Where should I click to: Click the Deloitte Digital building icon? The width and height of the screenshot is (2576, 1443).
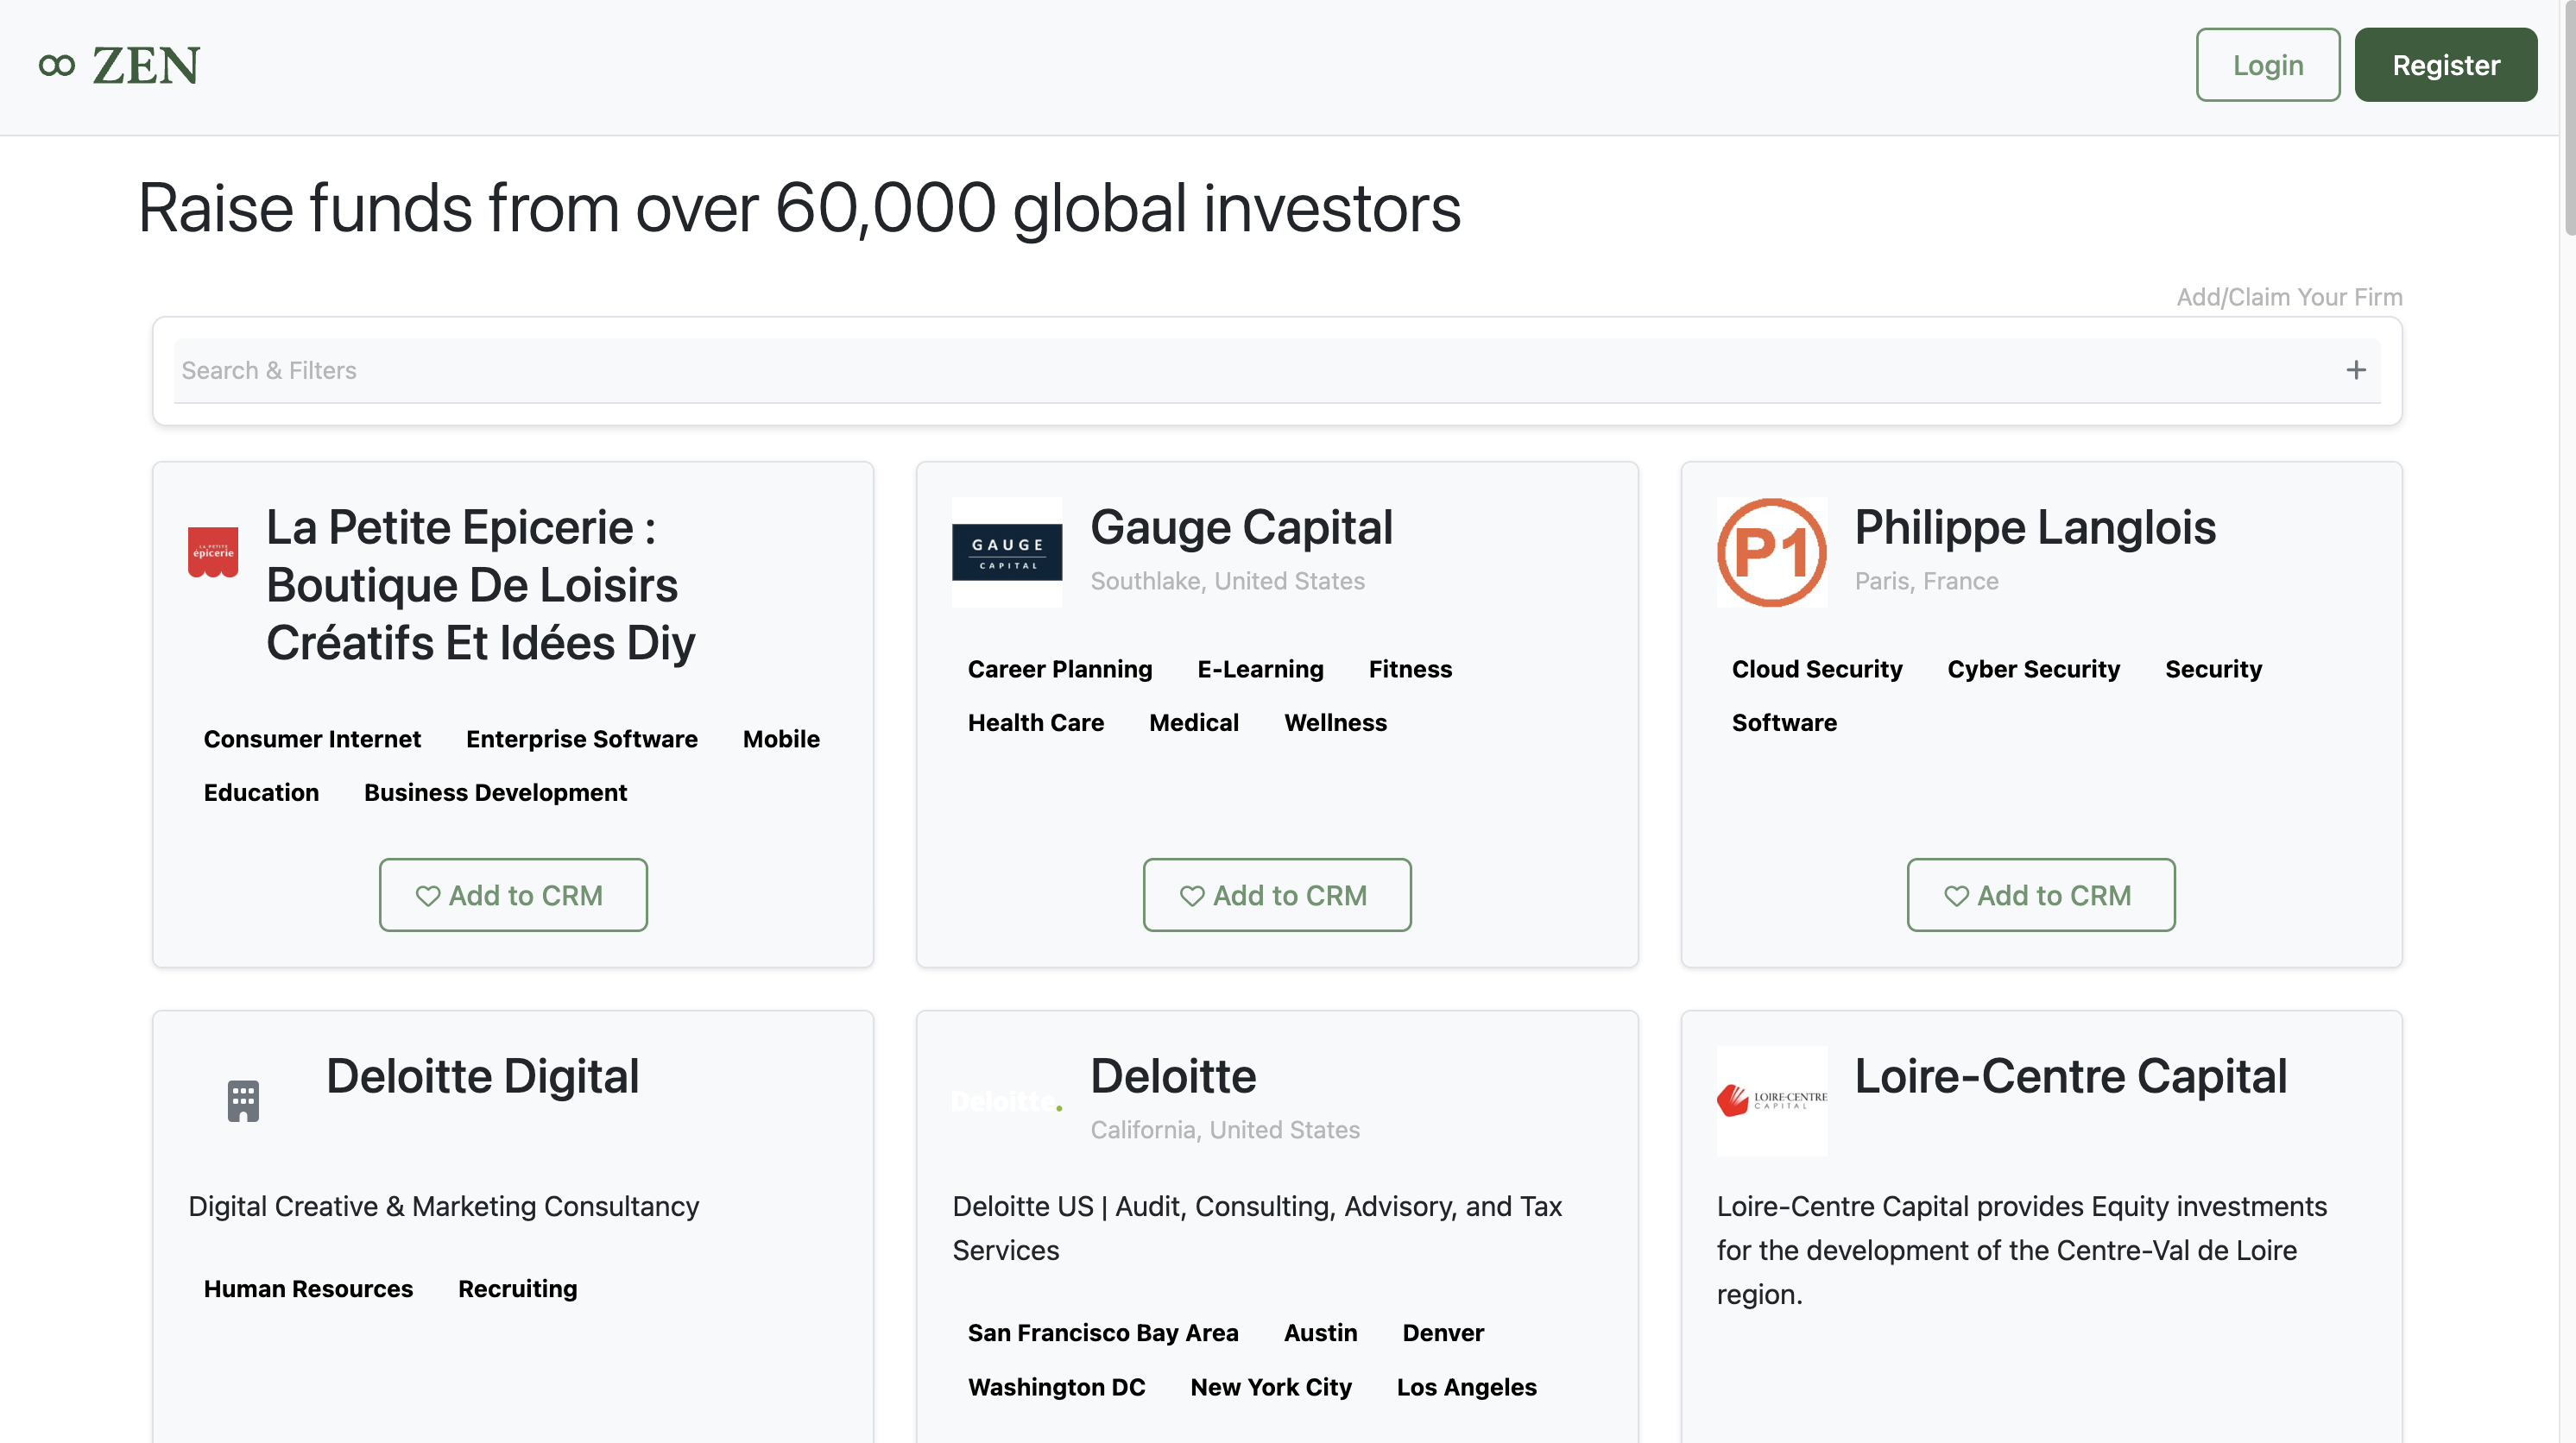[243, 1101]
